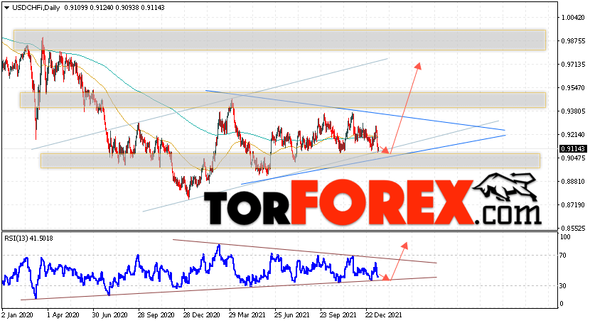This screenshot has width=590, height=323.
Task: Select the 0.95470 price axis level
Action: [x=573, y=87]
